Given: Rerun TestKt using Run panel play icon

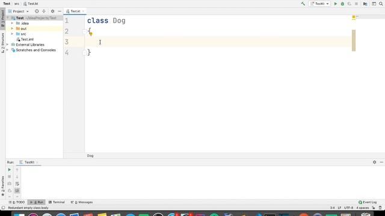Looking at the screenshot, I should tap(10, 169).
